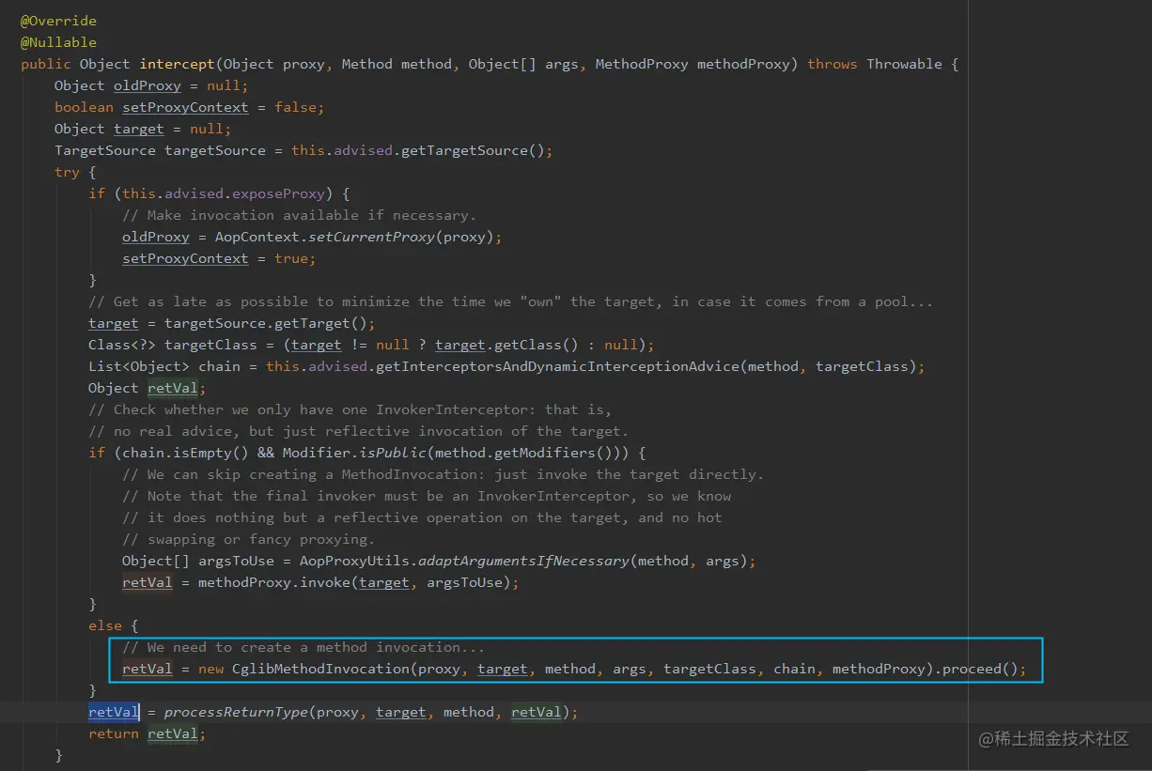Click the @Nullable annotation
Image resolution: width=1152 pixels, height=771 pixels.
58,42
